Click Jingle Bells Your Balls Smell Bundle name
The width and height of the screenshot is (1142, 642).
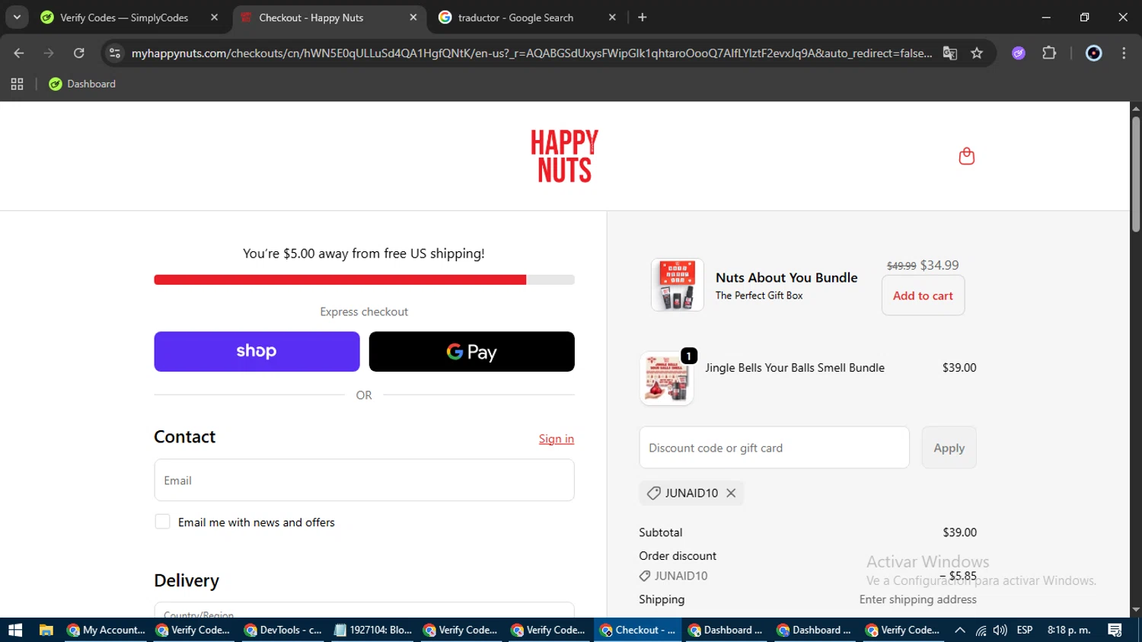[x=795, y=367]
